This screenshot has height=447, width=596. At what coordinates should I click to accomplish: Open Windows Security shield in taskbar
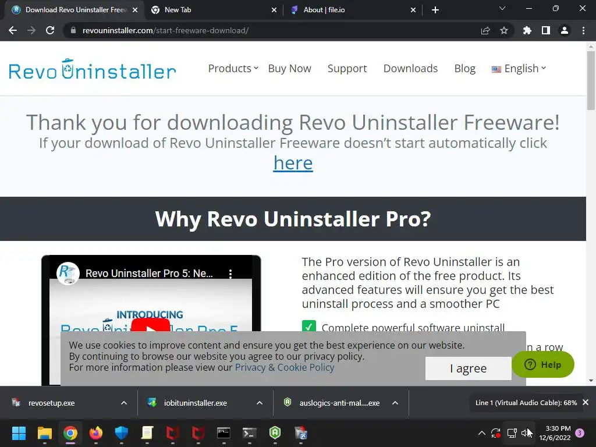point(122,433)
